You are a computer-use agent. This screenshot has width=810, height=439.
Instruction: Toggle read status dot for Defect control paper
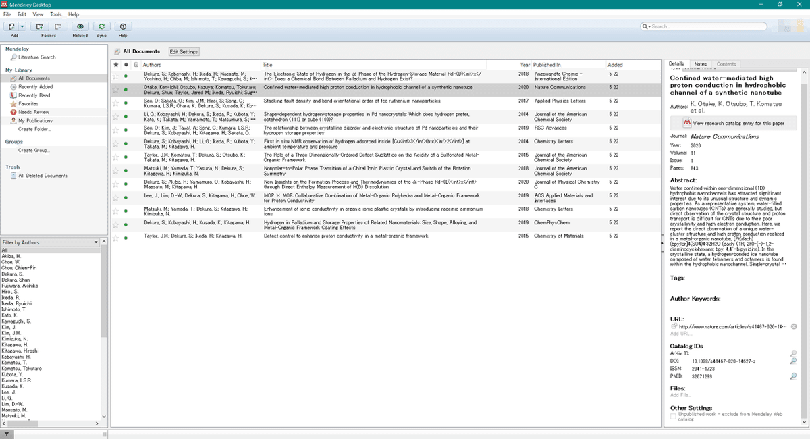(126, 238)
